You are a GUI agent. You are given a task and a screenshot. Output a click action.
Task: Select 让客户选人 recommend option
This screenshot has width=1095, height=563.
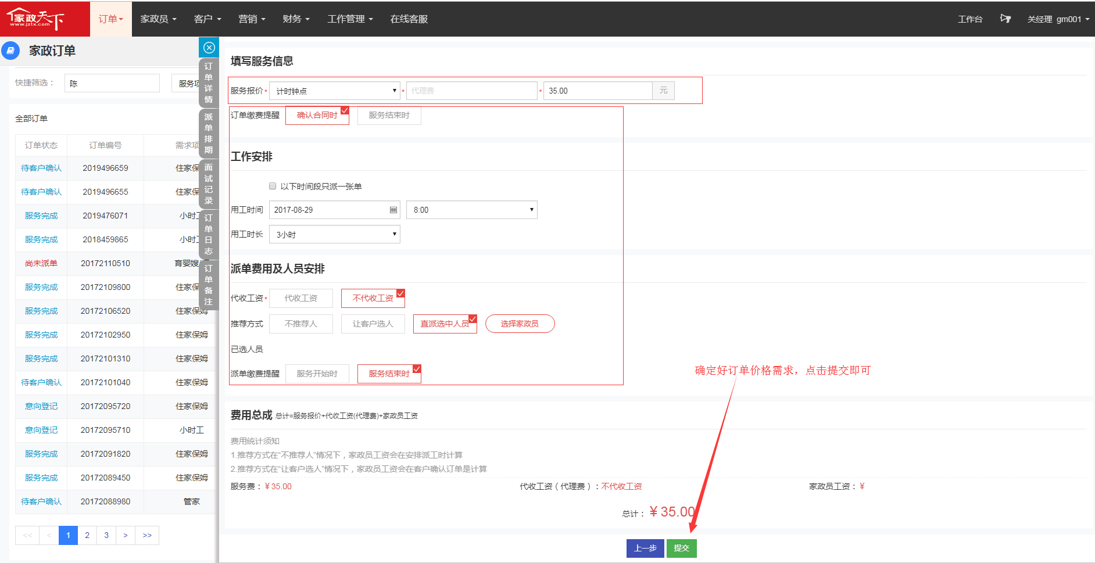pyautogui.click(x=373, y=324)
